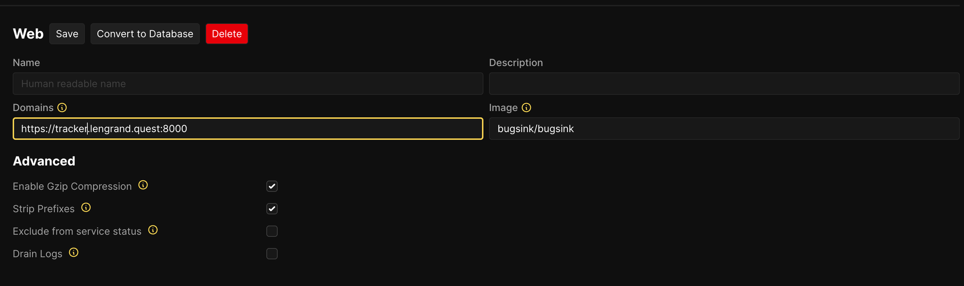Disable the Enable Gzip Compression checkbox

[272, 187]
